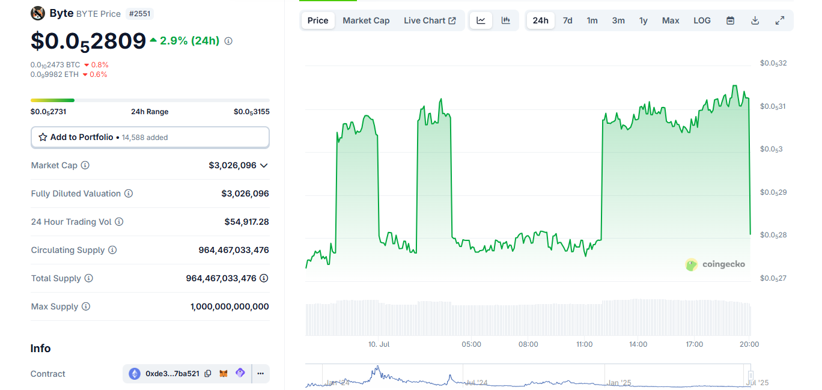This screenshot has width=822, height=390.
Task: Select the 1m time range
Action: 592,20
